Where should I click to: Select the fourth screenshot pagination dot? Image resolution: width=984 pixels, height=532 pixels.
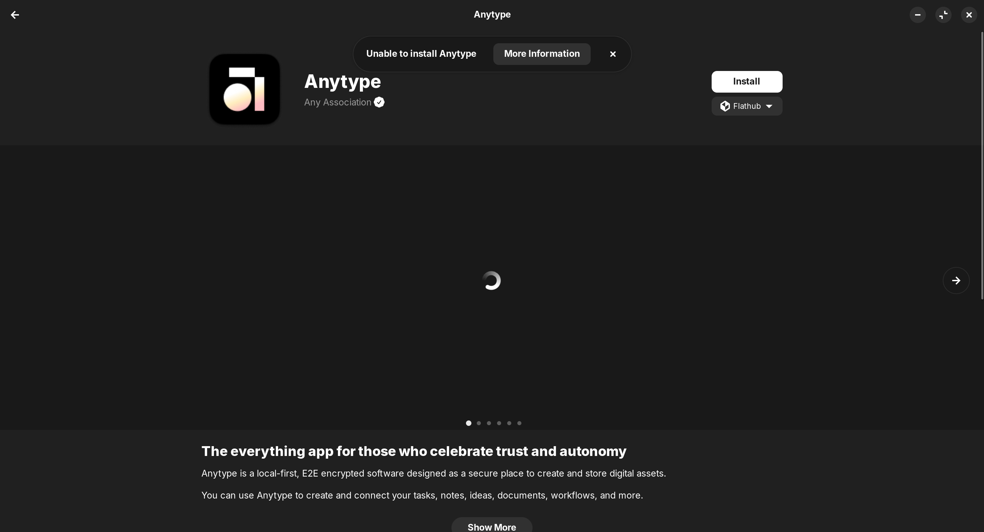click(499, 423)
